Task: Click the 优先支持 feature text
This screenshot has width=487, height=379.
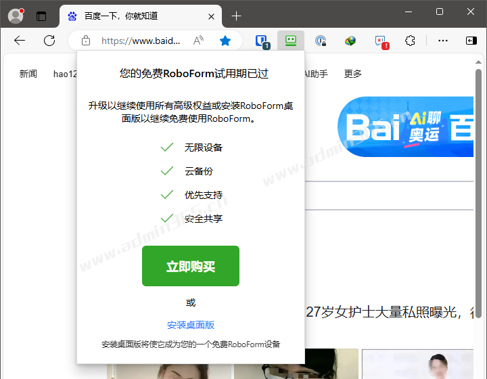Action: tap(204, 195)
